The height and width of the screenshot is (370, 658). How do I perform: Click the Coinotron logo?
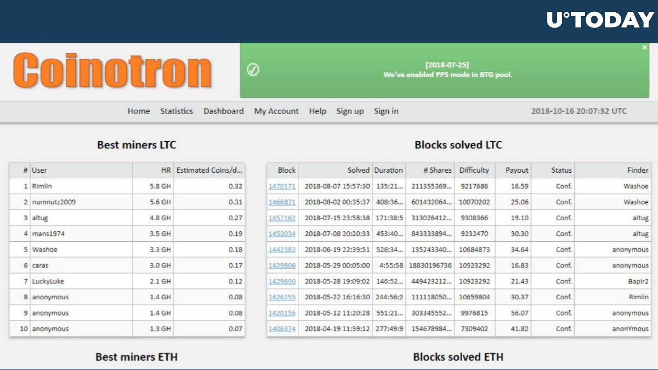[112, 70]
